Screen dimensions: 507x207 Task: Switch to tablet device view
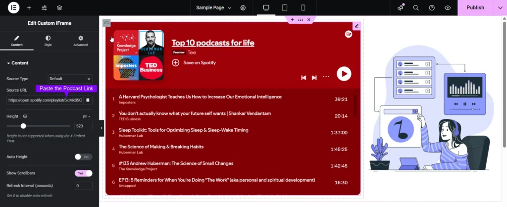point(285,8)
